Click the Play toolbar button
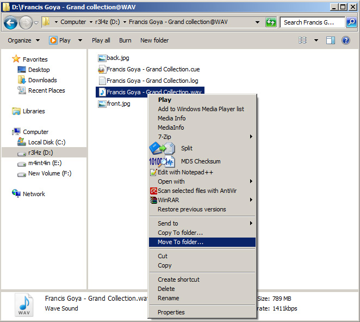Viewport: 360px width, 322px height. pyautogui.click(x=60, y=40)
